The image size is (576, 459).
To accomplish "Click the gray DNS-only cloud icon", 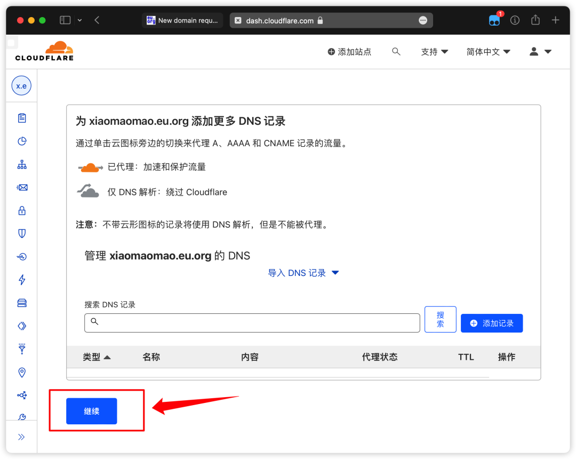I will pyautogui.click(x=88, y=191).
